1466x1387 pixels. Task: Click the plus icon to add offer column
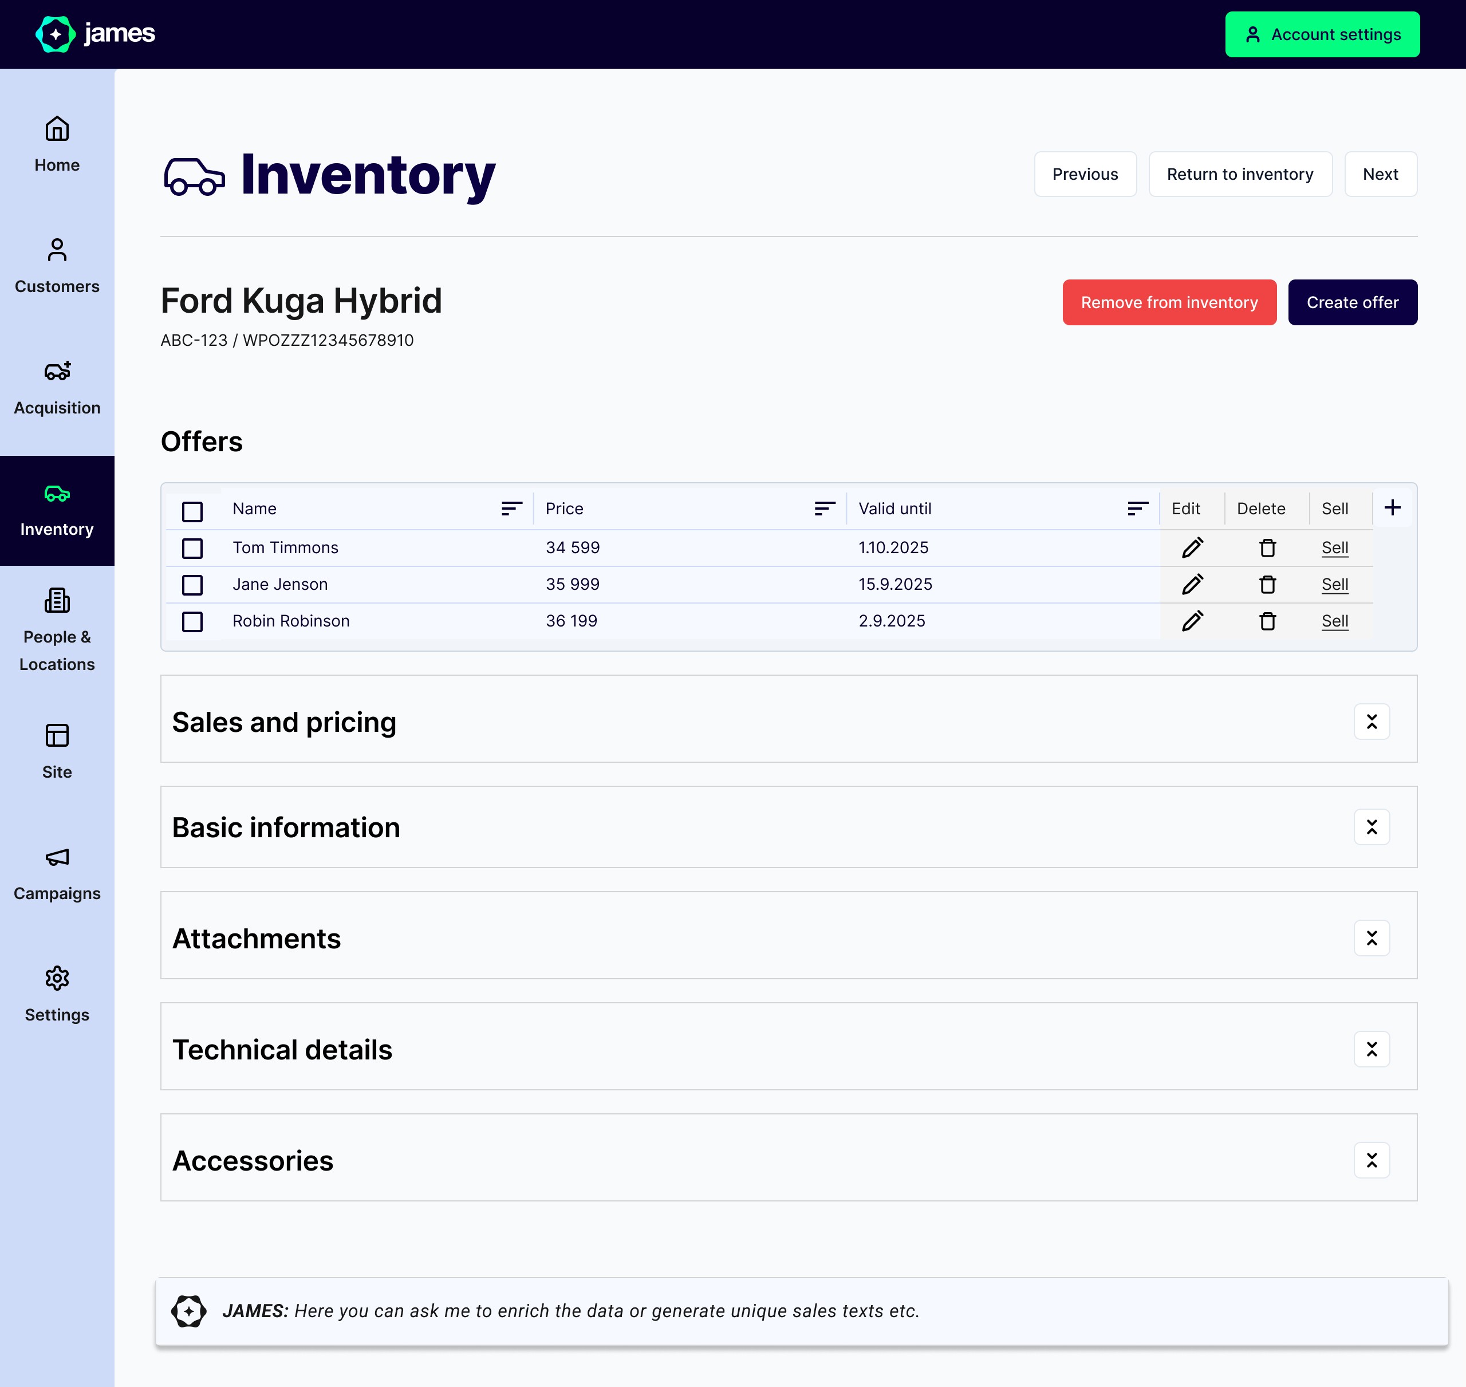pos(1392,508)
